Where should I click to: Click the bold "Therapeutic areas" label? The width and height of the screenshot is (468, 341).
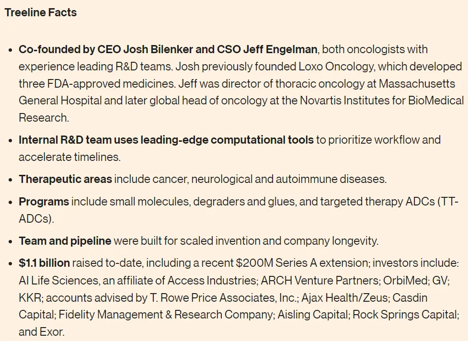65,179
